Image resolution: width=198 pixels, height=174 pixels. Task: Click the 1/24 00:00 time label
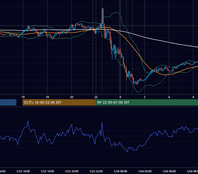[x=120, y=171]
